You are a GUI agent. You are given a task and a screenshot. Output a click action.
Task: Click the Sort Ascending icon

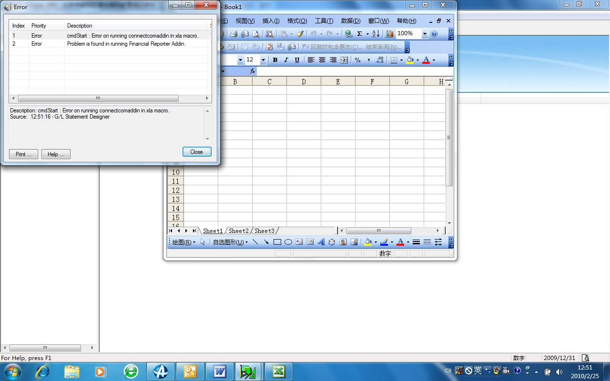coord(376,34)
